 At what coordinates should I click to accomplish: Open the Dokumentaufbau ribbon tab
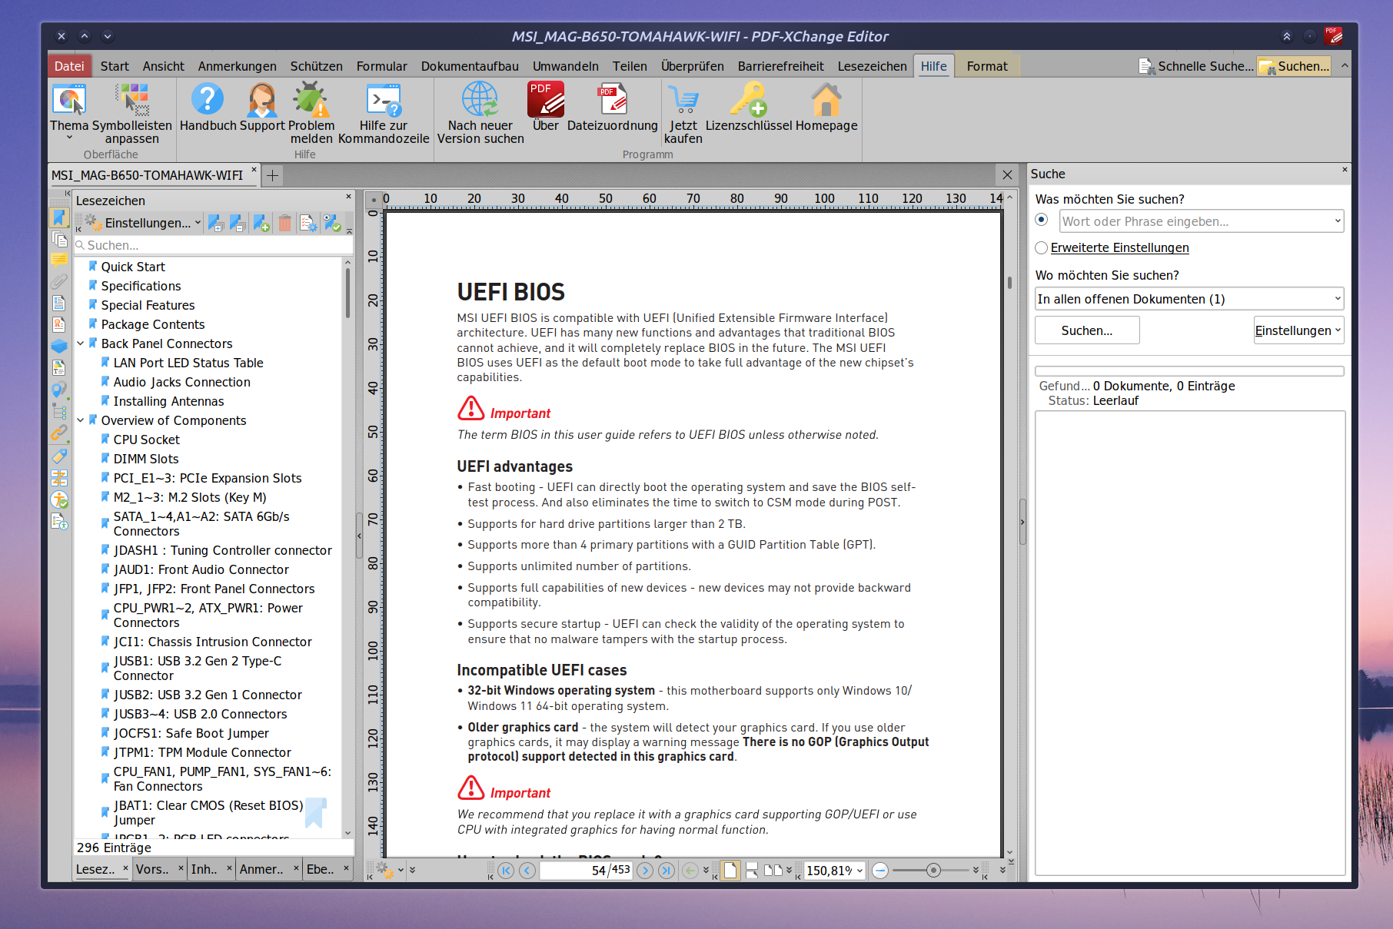(470, 66)
